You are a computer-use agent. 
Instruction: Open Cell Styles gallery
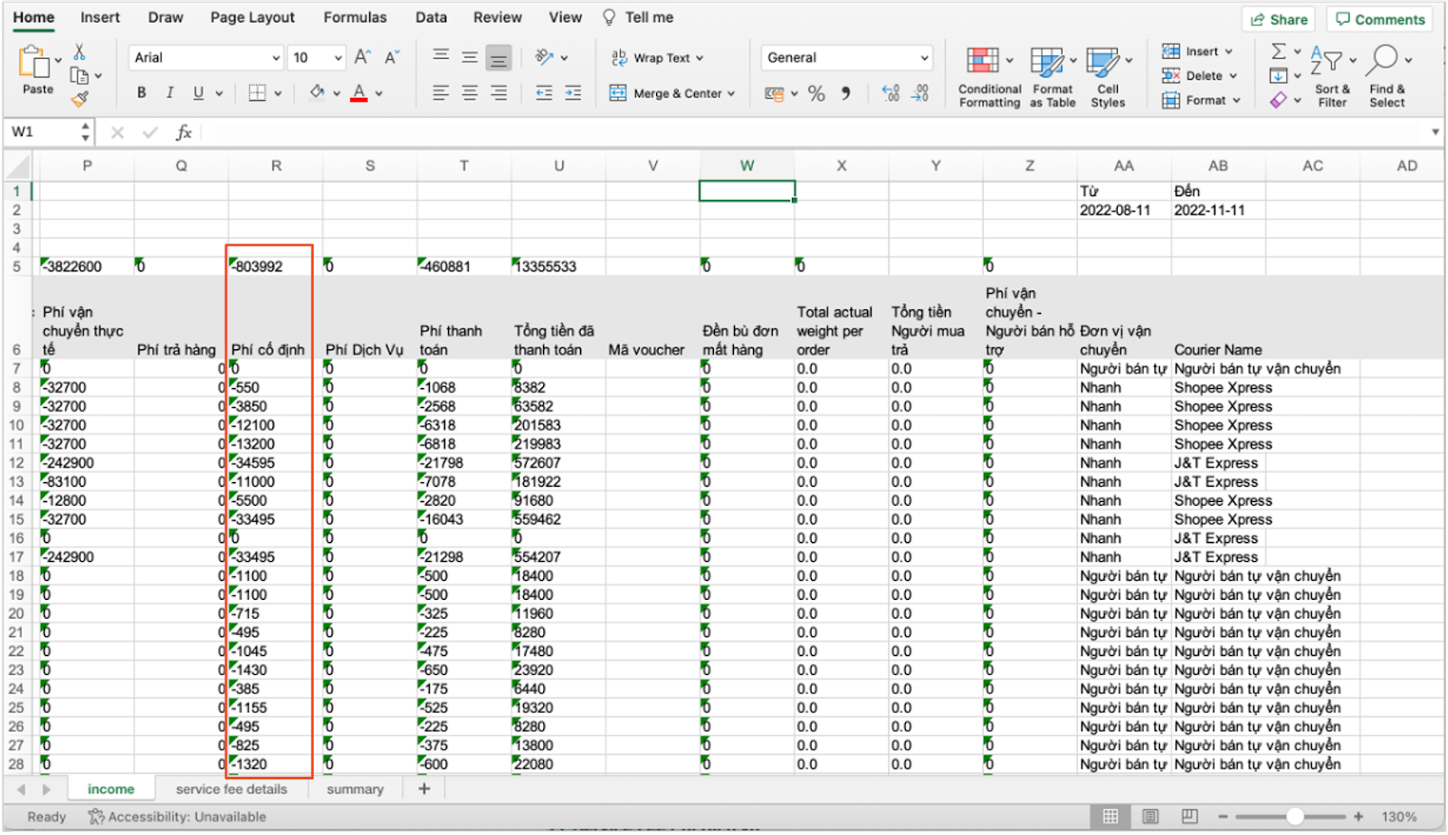click(x=1108, y=77)
